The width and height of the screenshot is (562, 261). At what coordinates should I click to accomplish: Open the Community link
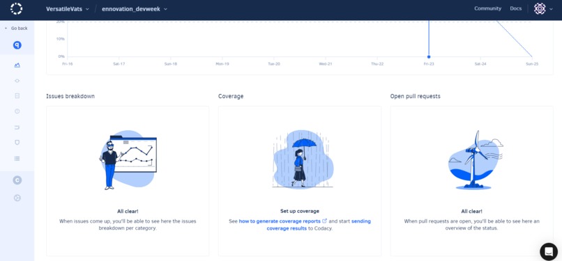(487, 8)
